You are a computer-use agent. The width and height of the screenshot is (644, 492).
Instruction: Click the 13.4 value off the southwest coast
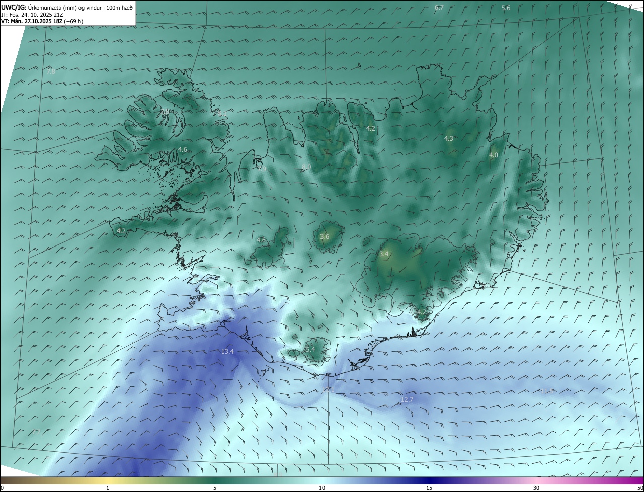[x=228, y=351]
